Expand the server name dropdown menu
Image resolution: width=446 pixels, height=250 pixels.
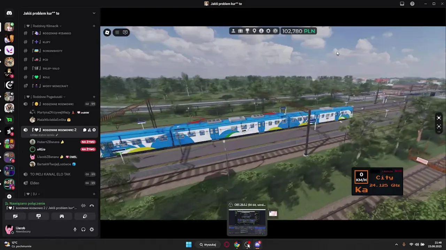[x=94, y=13]
